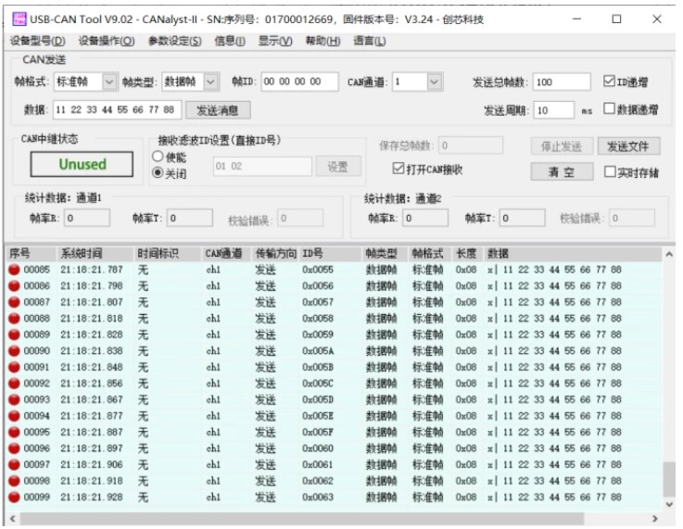This screenshot has width=683, height=529.
Task: Open the 参数设定(S) menu
Action: tap(174, 42)
